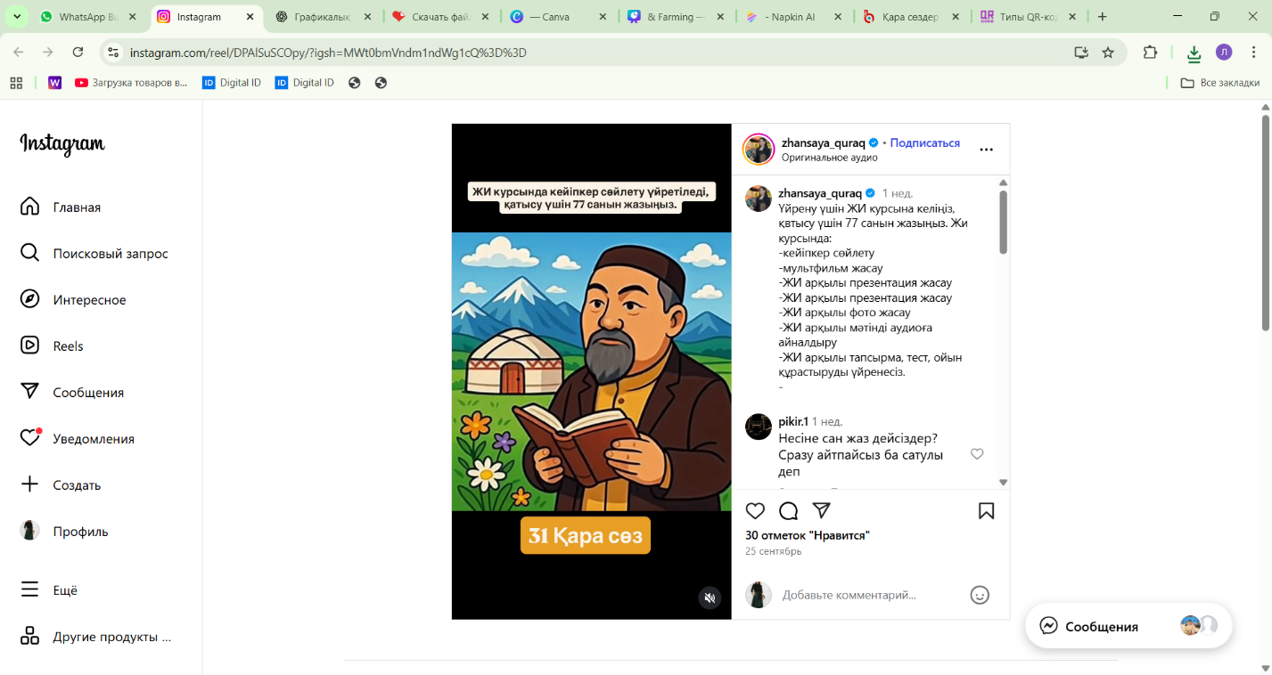
Task: Open the tab search dropdown arrow
Action: (x=17, y=17)
